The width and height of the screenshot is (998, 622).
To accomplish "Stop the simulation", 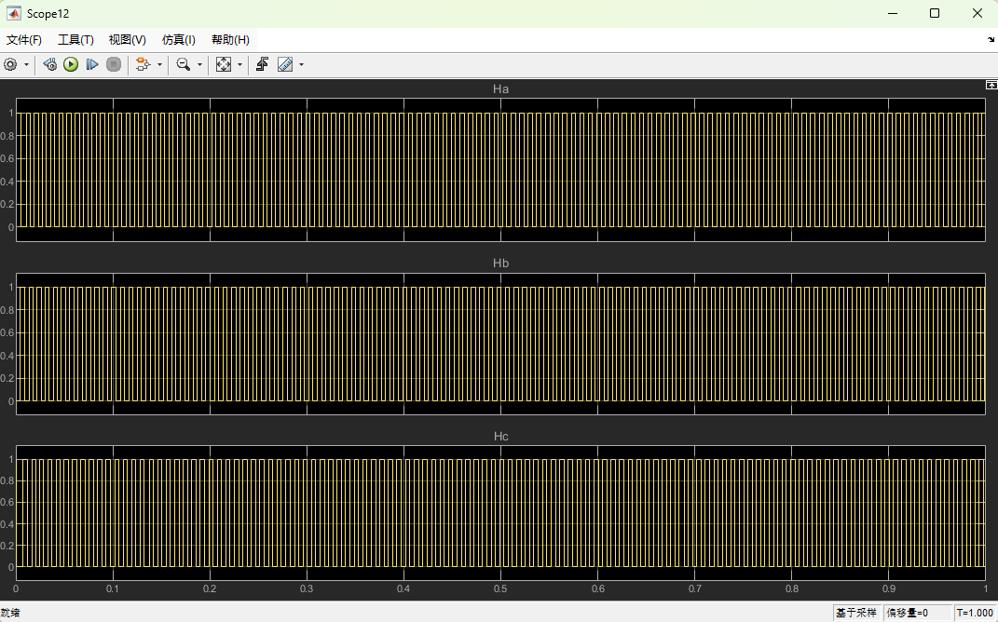I will click(x=114, y=64).
